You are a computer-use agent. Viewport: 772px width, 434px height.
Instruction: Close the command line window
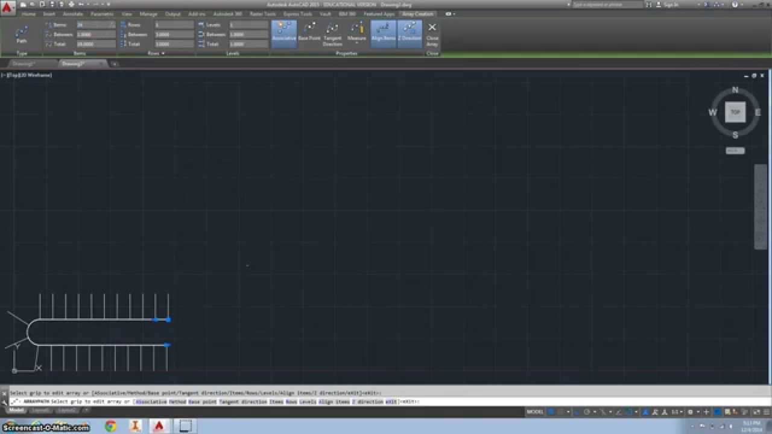(4, 394)
